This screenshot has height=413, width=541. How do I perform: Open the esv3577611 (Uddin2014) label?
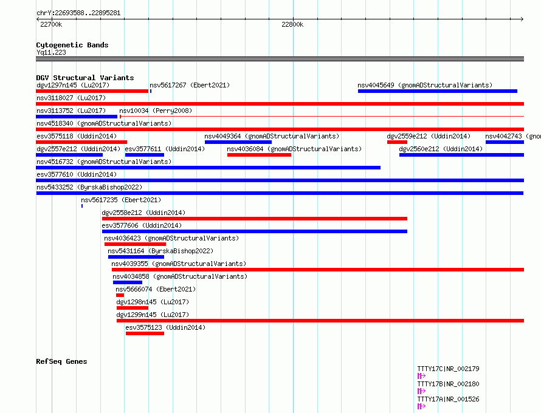coord(165,149)
